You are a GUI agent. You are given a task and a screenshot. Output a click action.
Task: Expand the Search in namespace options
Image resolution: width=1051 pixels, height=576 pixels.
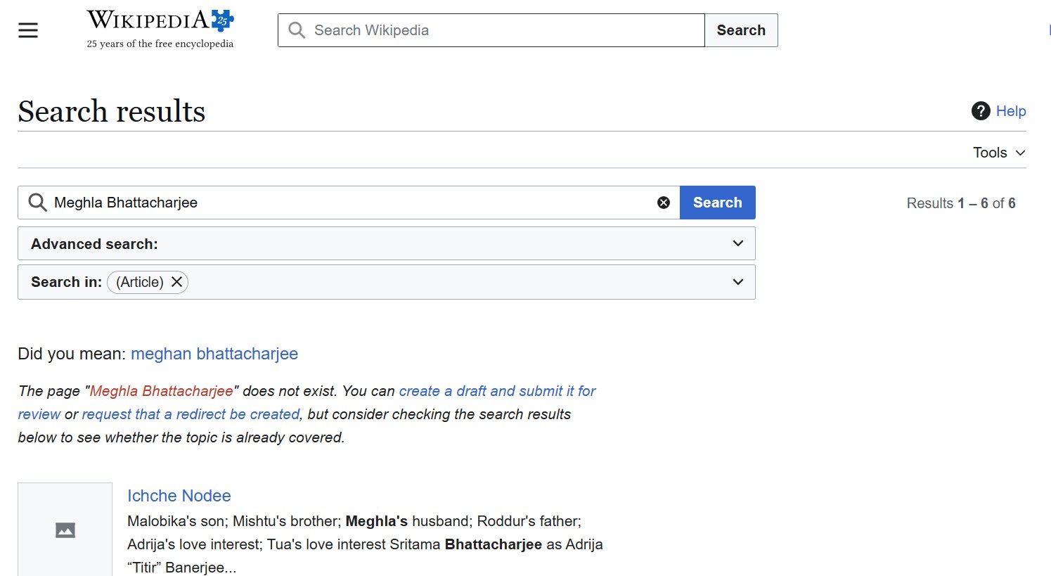[x=737, y=282]
